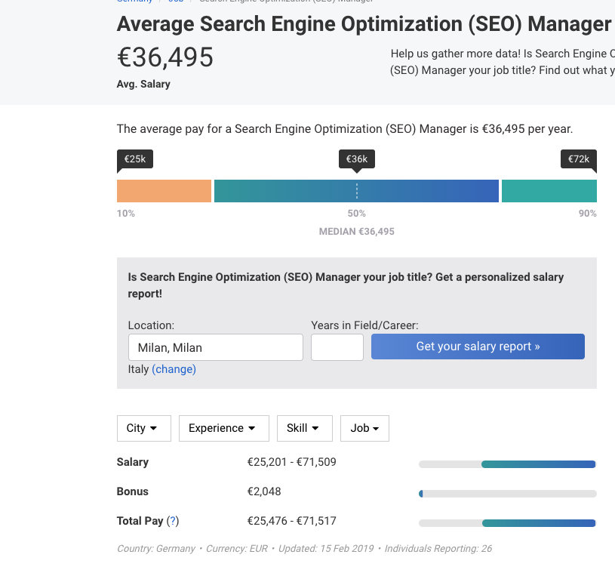Focus the Location input with Milan, Milan
615x573 pixels.
[x=216, y=347]
